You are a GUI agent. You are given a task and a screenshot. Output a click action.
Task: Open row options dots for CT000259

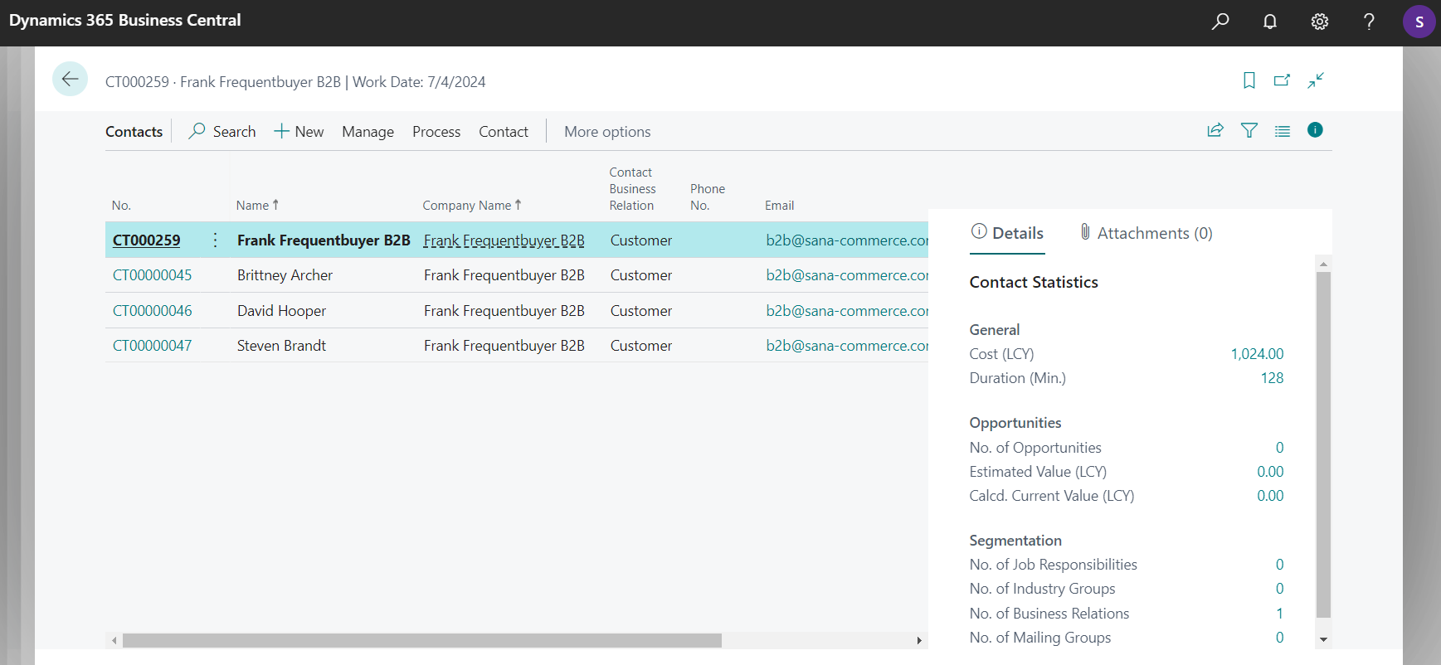tap(216, 240)
